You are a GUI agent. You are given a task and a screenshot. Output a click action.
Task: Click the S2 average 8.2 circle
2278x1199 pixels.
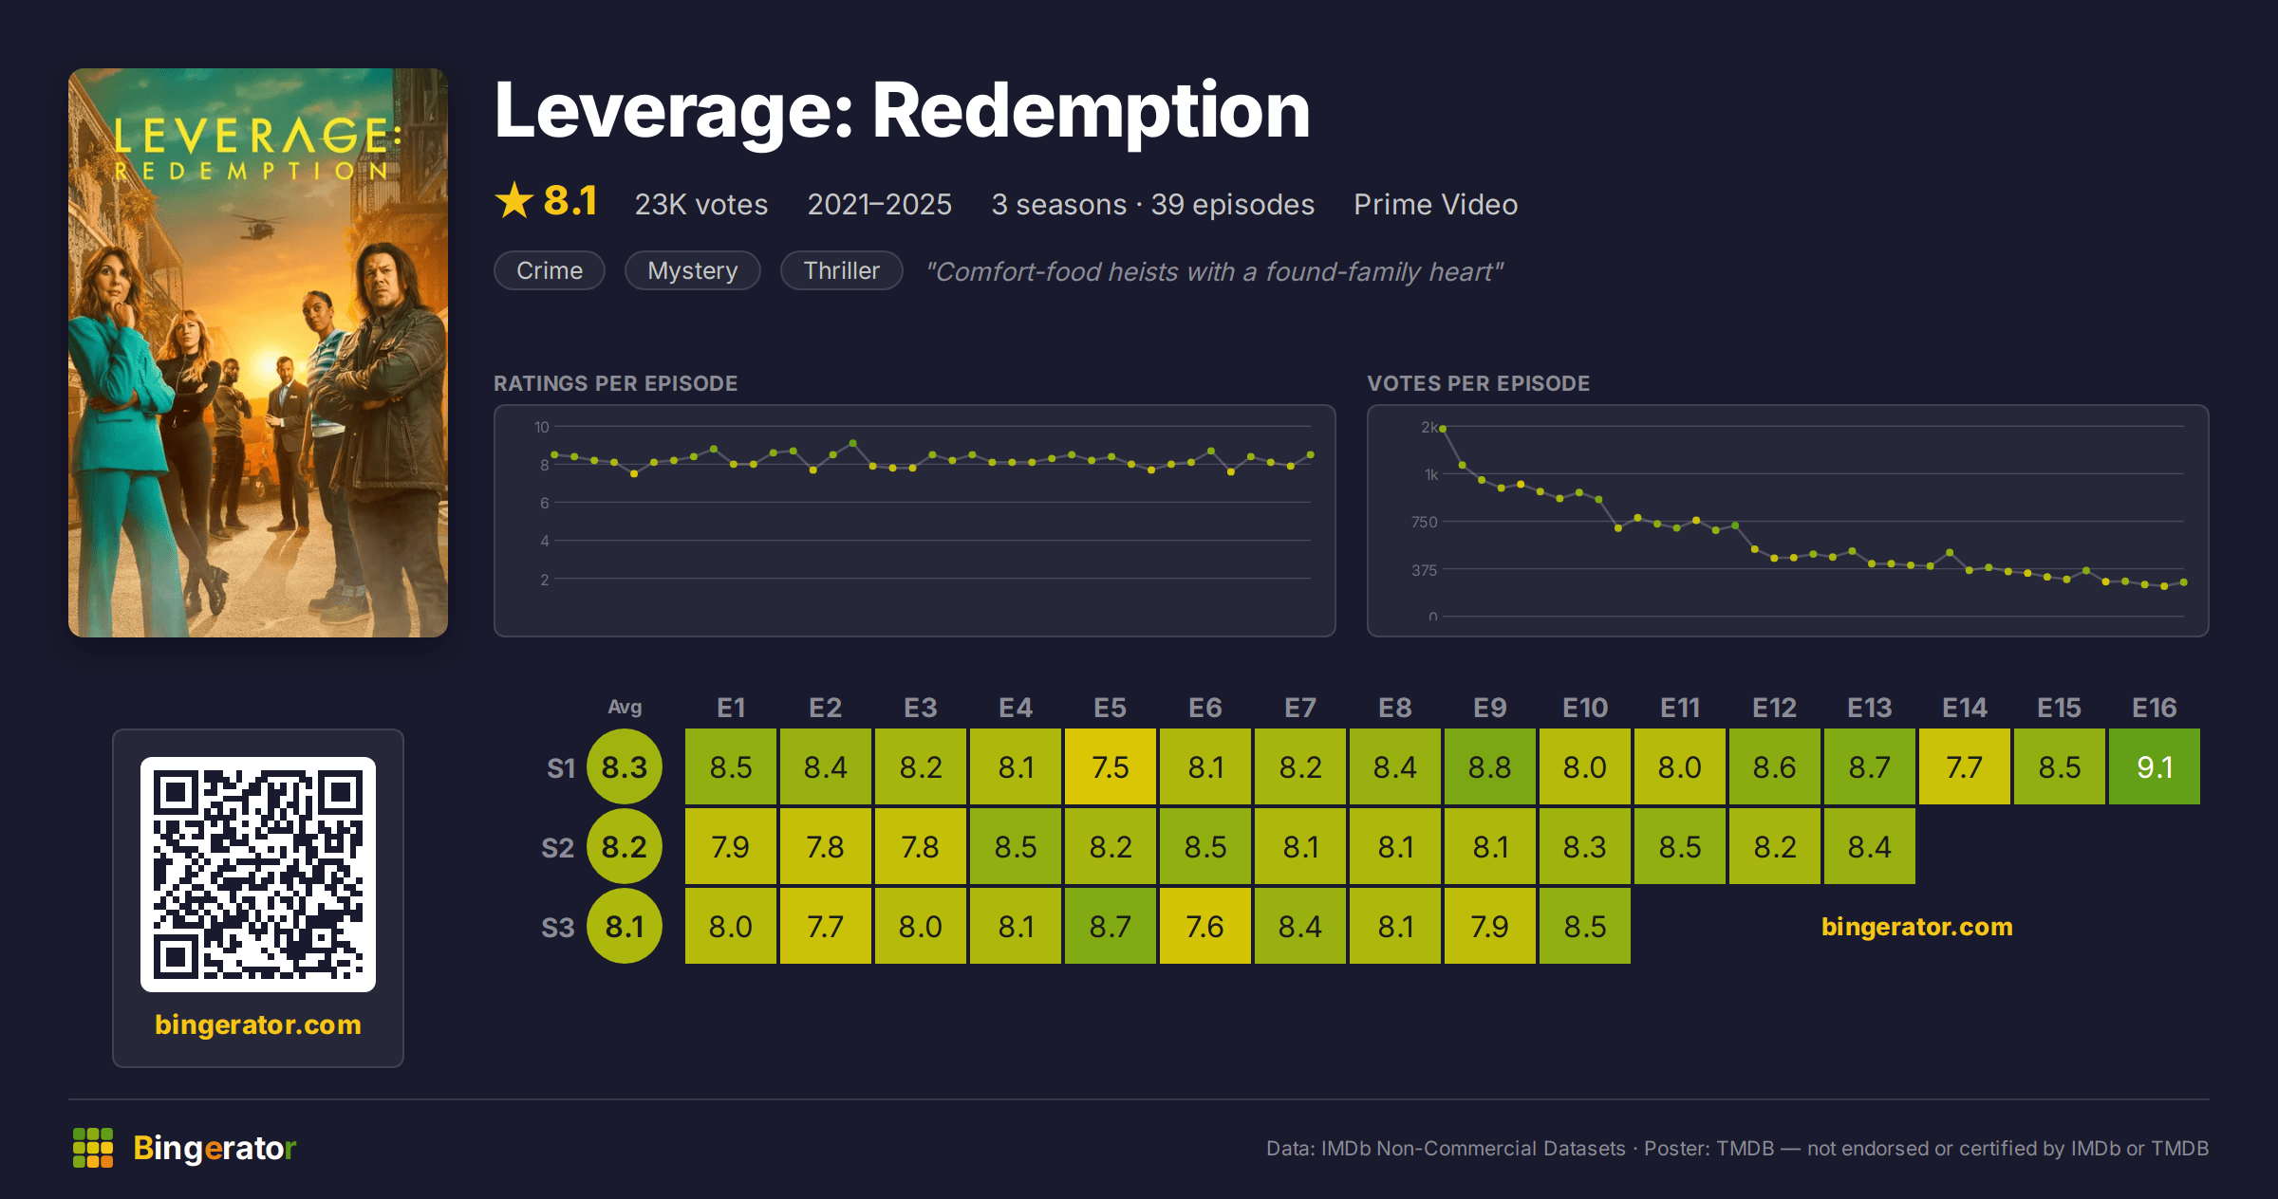[x=625, y=846]
